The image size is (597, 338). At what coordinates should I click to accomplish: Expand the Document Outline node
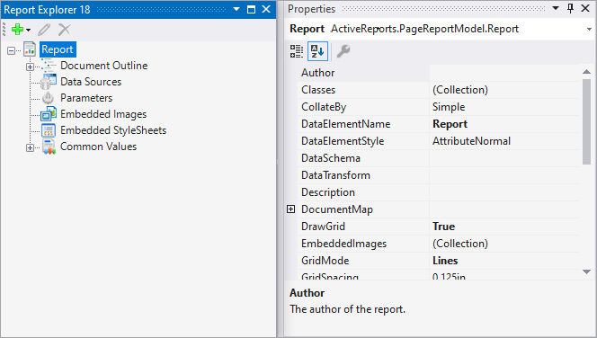coord(30,67)
